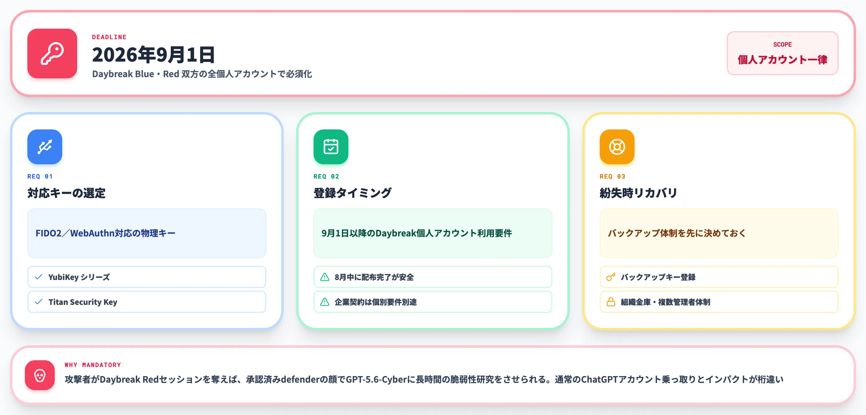Select the 個人アカウント一律 scope badge
The height and width of the screenshot is (415, 866).
tap(782, 53)
